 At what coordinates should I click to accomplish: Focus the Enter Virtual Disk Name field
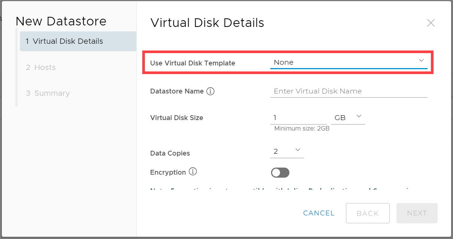(x=348, y=91)
